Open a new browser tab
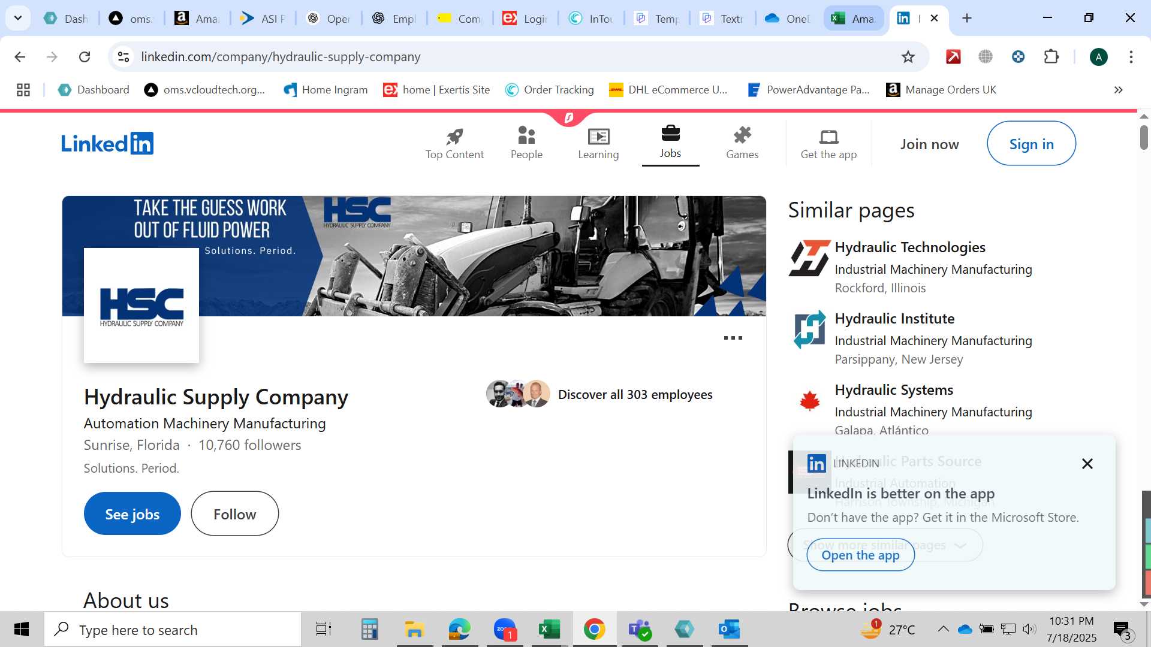This screenshot has width=1151, height=647. pos(966,19)
